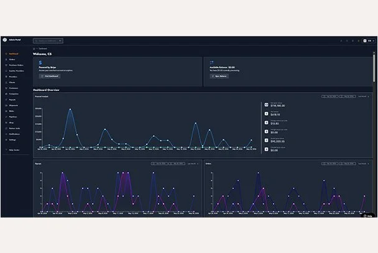
Task: Click the Admin Portal title text
Action: coord(15,40)
